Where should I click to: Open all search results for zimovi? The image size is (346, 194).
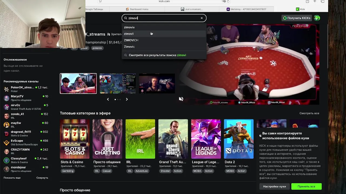(164, 55)
